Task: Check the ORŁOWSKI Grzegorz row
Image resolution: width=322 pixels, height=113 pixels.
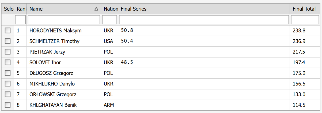Action: [8, 94]
